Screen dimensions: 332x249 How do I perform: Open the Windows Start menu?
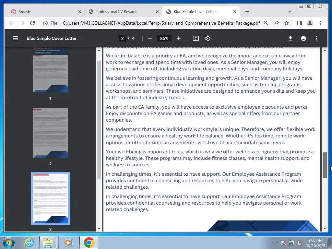coord(9,243)
